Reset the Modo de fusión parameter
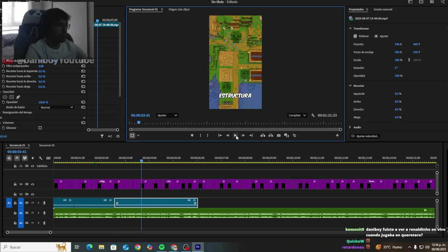Image resolution: width=448 pixels, height=252 pixels. pos(83,107)
